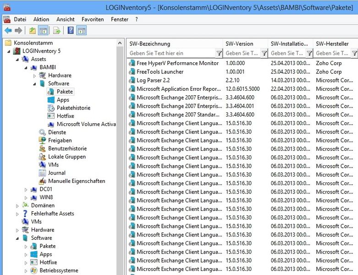Select Fehlerhafte Assets in the tree
Screen dimensions: 358x275
(x=52, y=214)
